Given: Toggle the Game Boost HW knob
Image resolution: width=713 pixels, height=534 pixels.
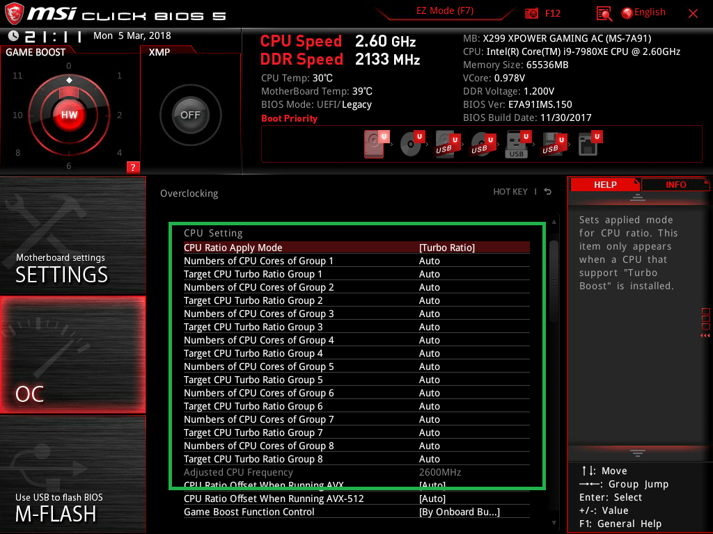Looking at the screenshot, I should click(69, 115).
